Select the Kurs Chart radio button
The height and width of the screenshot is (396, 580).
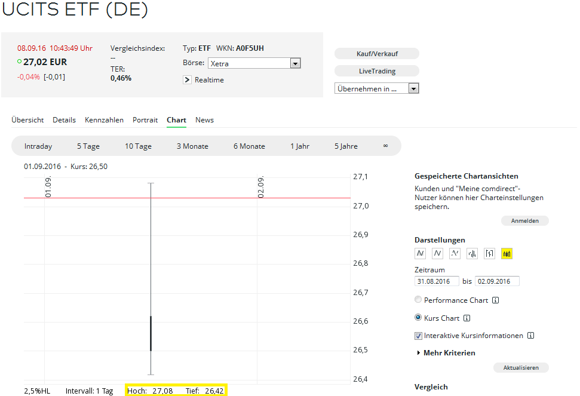pyautogui.click(x=418, y=318)
